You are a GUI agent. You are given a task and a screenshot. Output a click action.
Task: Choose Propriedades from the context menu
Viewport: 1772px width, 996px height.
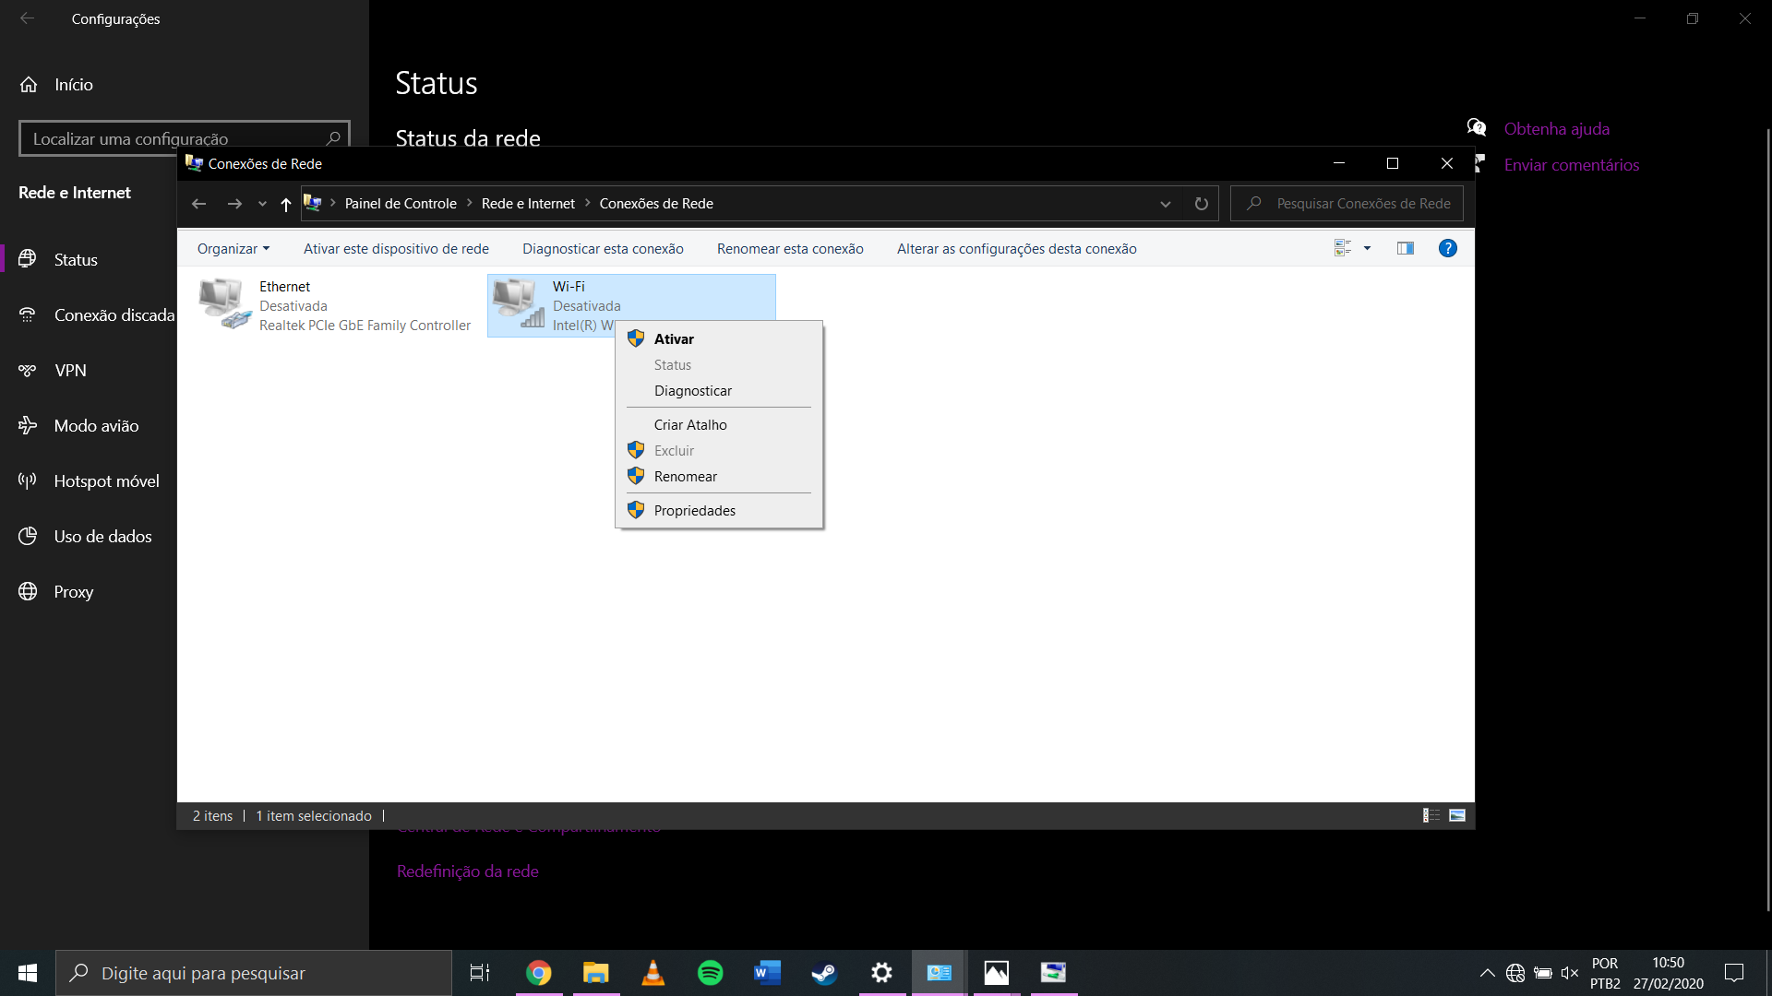694,511
